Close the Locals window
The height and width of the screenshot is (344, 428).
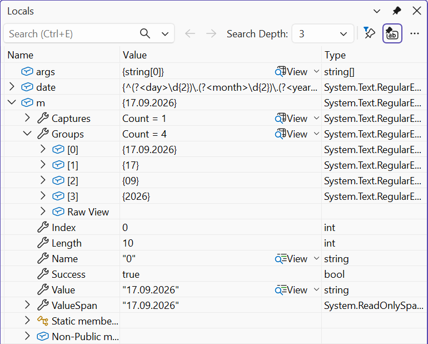point(417,11)
